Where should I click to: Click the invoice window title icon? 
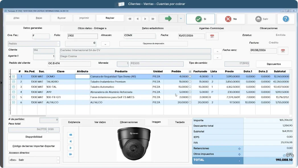5,11
